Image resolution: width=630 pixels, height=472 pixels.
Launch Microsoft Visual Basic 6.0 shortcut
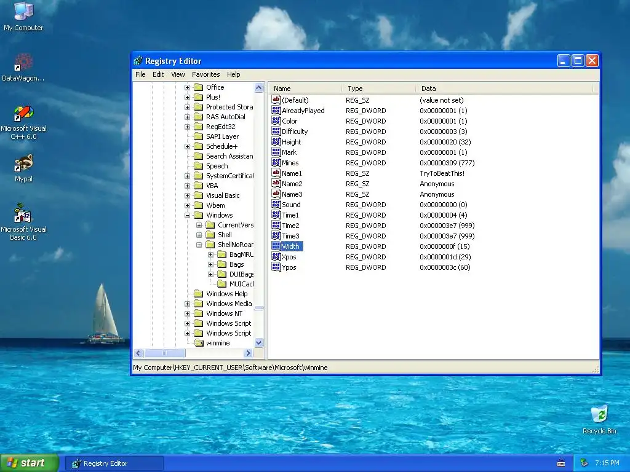(x=23, y=222)
